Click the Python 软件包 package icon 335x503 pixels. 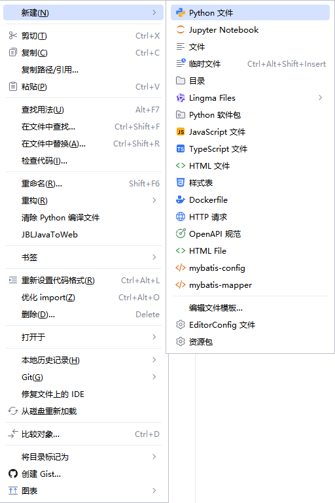181,114
